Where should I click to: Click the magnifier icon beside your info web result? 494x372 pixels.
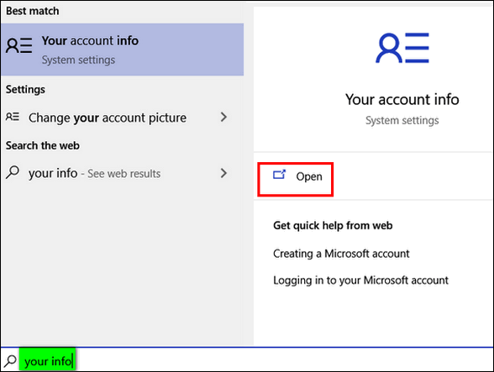(x=13, y=173)
